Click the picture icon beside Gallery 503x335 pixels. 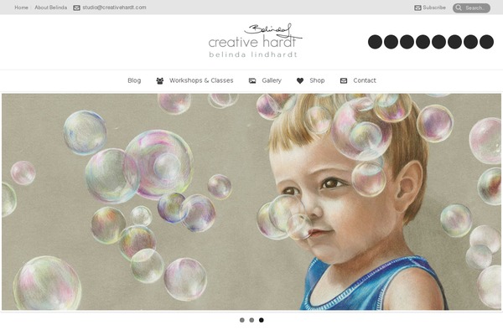tap(252, 80)
